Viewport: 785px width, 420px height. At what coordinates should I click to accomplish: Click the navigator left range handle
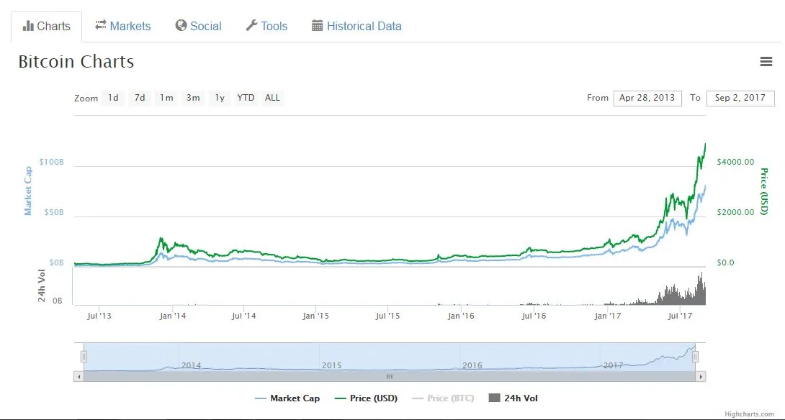point(84,357)
